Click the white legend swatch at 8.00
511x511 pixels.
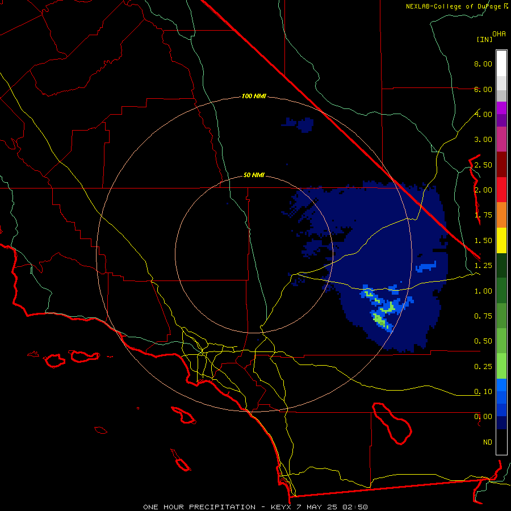click(x=501, y=64)
